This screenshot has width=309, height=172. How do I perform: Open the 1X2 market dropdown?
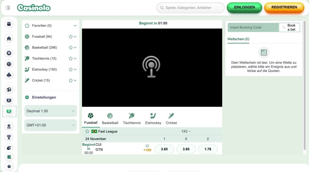(186, 131)
